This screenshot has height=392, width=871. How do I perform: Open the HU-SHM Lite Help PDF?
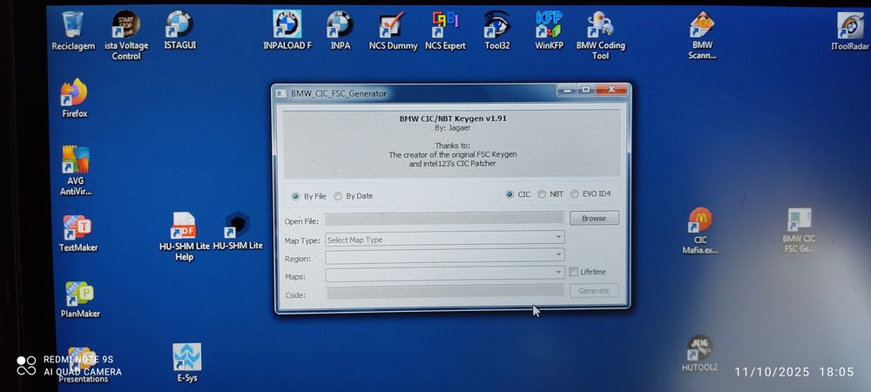tap(184, 236)
